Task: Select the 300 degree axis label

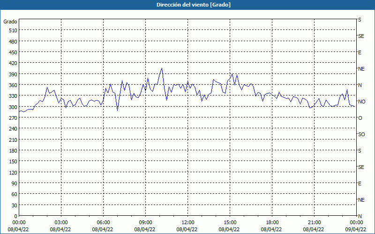Action: click(x=13, y=107)
